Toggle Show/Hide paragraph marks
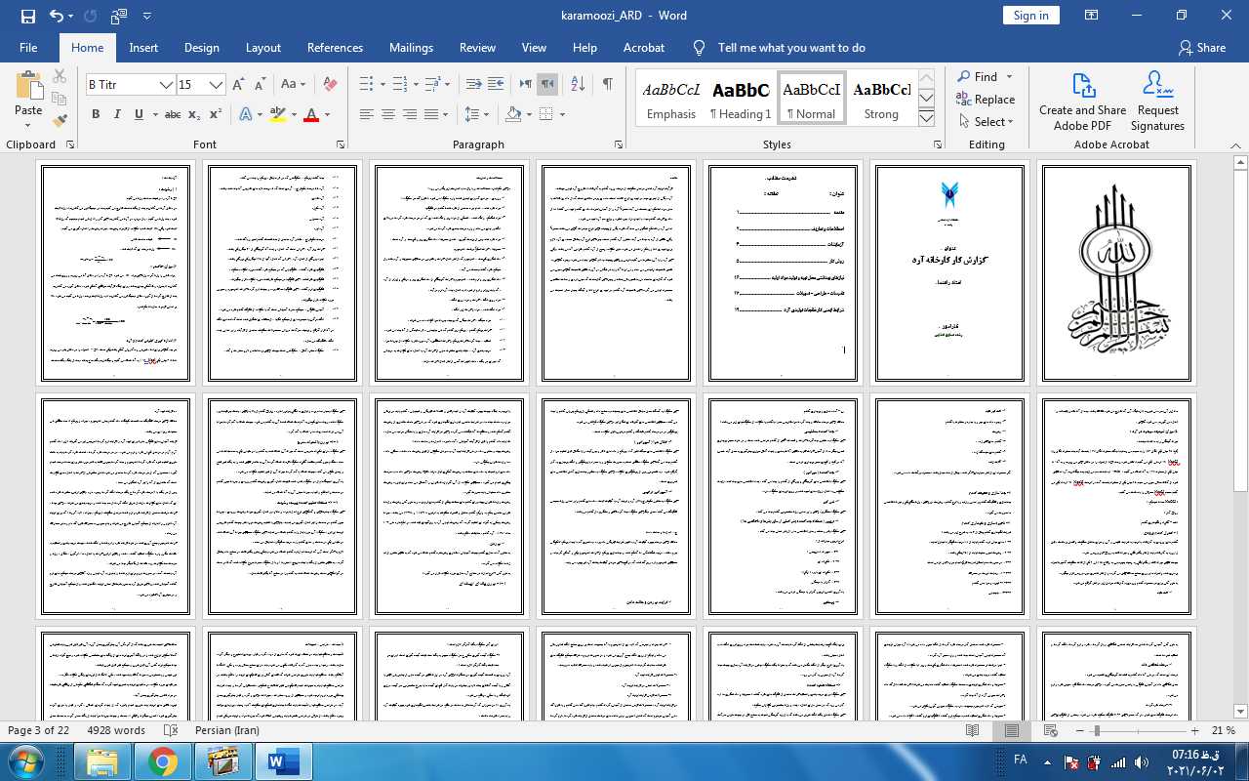This screenshot has width=1249, height=781. coord(607,85)
